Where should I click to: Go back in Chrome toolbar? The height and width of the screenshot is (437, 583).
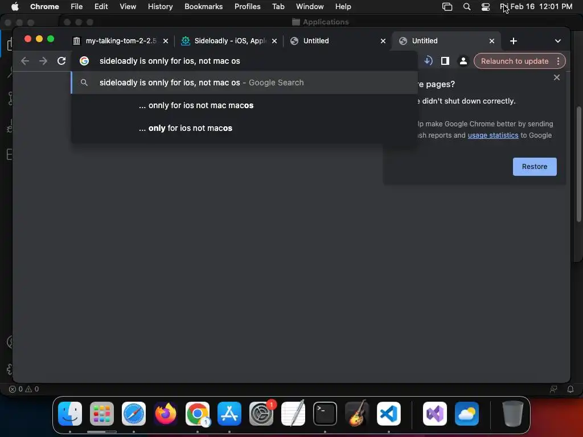tap(25, 61)
